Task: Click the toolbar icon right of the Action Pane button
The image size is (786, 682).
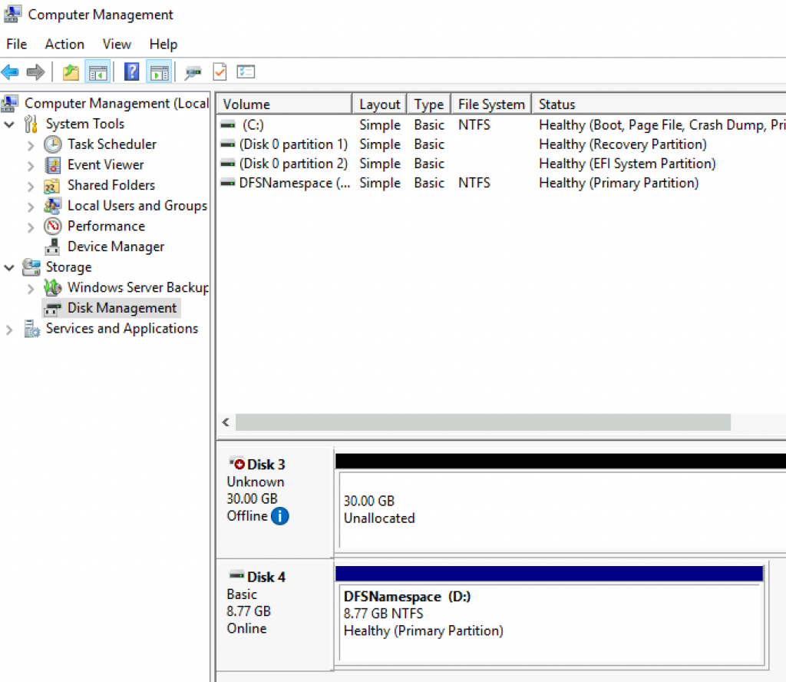Action: (x=193, y=73)
